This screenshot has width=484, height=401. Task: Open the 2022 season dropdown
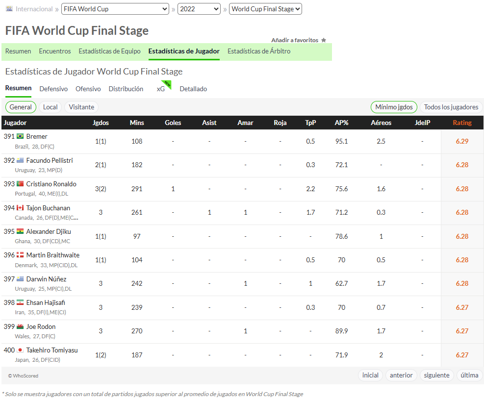pyautogui.click(x=199, y=9)
